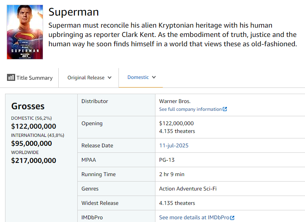This screenshot has width=305, height=222.
Task: Click the INTERNATIONAL (43,8%) label
Action: tap(38, 135)
